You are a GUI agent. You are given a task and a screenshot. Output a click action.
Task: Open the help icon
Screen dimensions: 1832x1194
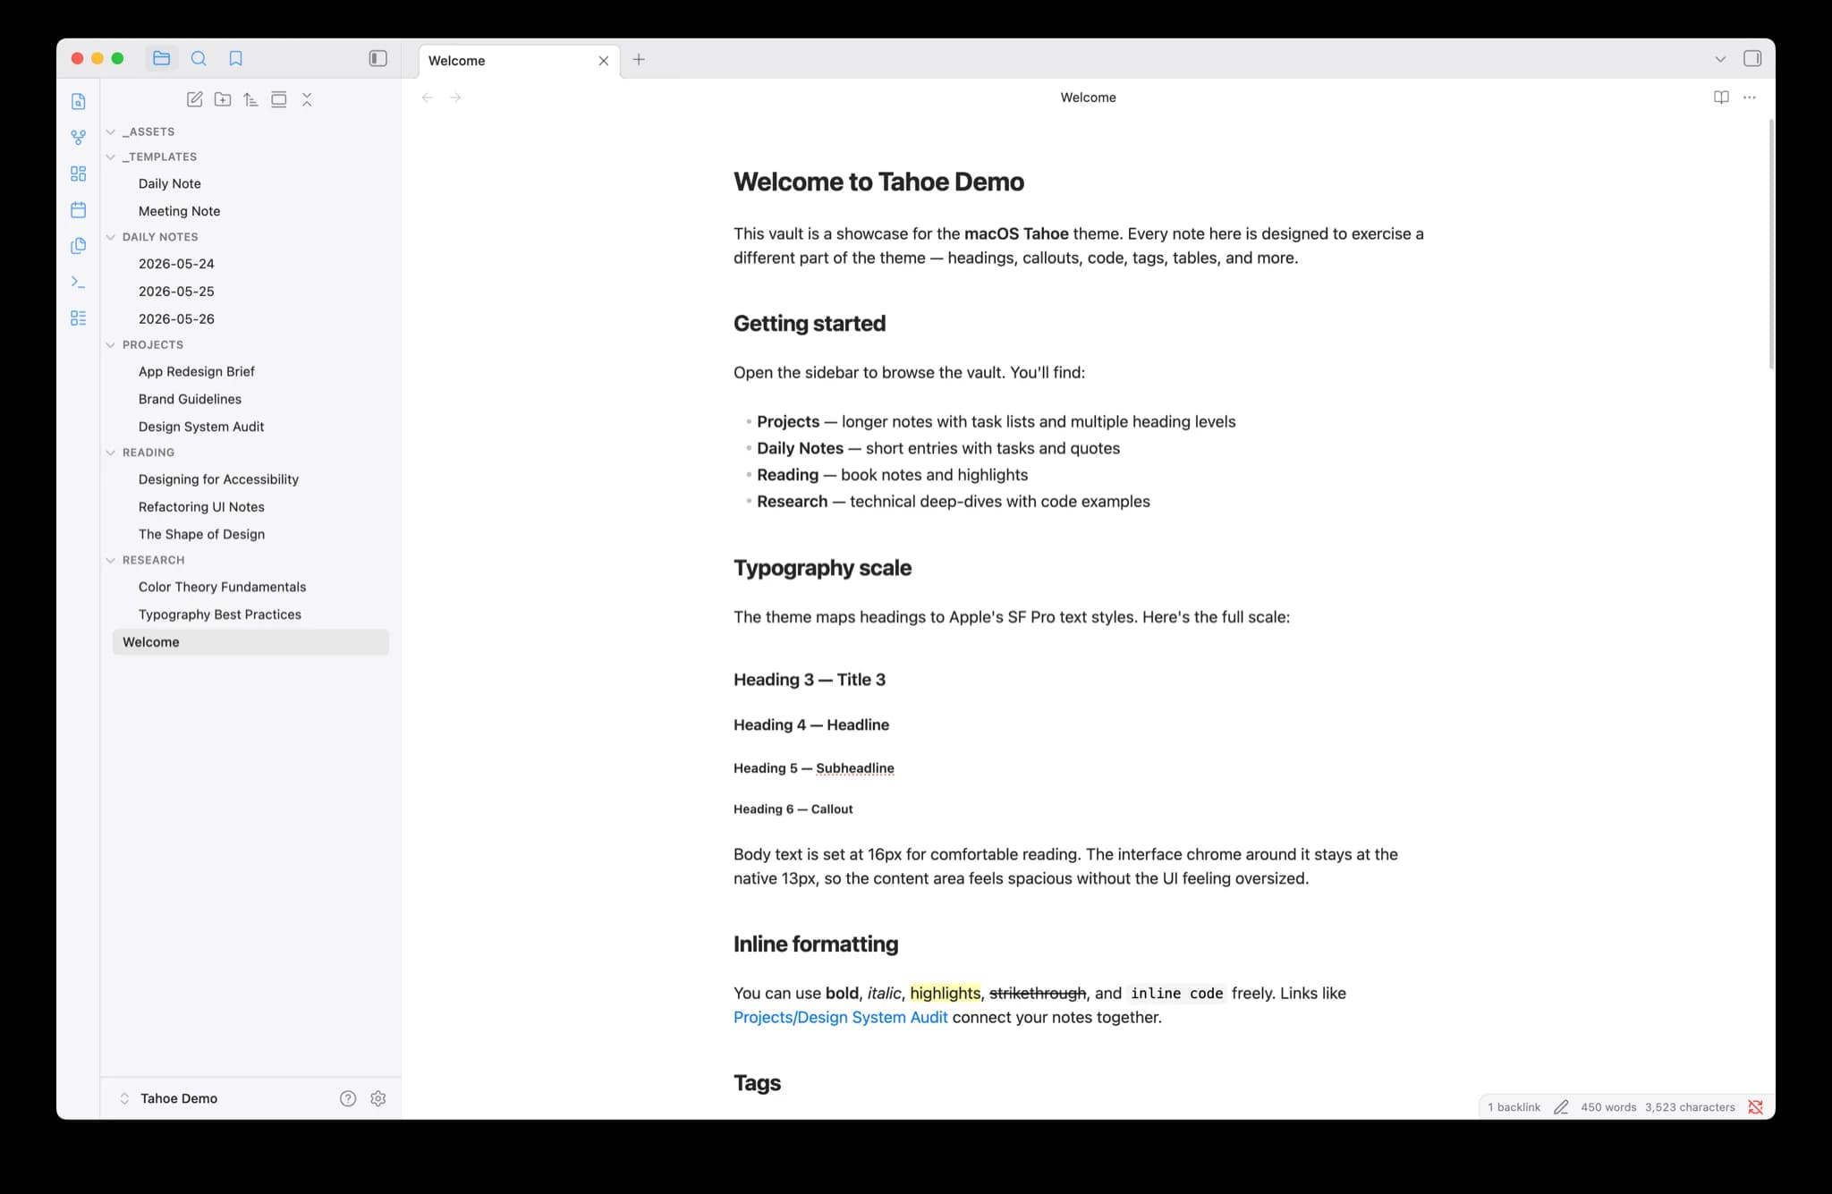(x=348, y=1098)
